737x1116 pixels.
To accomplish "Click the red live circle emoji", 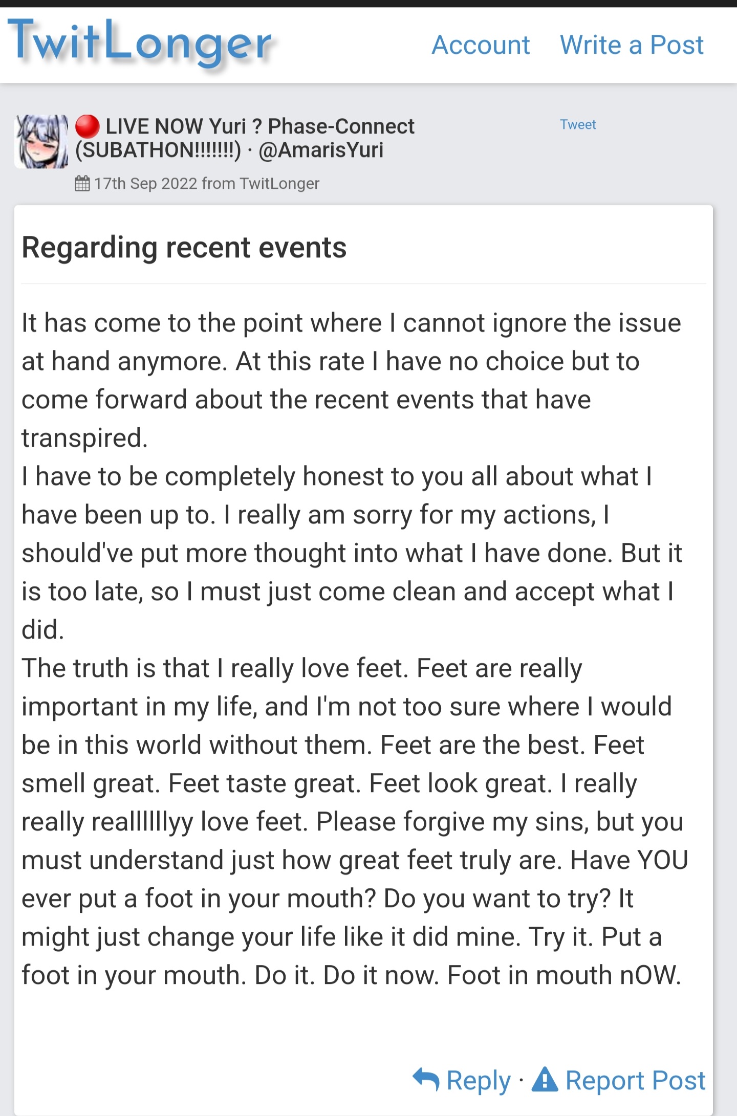I will point(88,126).
